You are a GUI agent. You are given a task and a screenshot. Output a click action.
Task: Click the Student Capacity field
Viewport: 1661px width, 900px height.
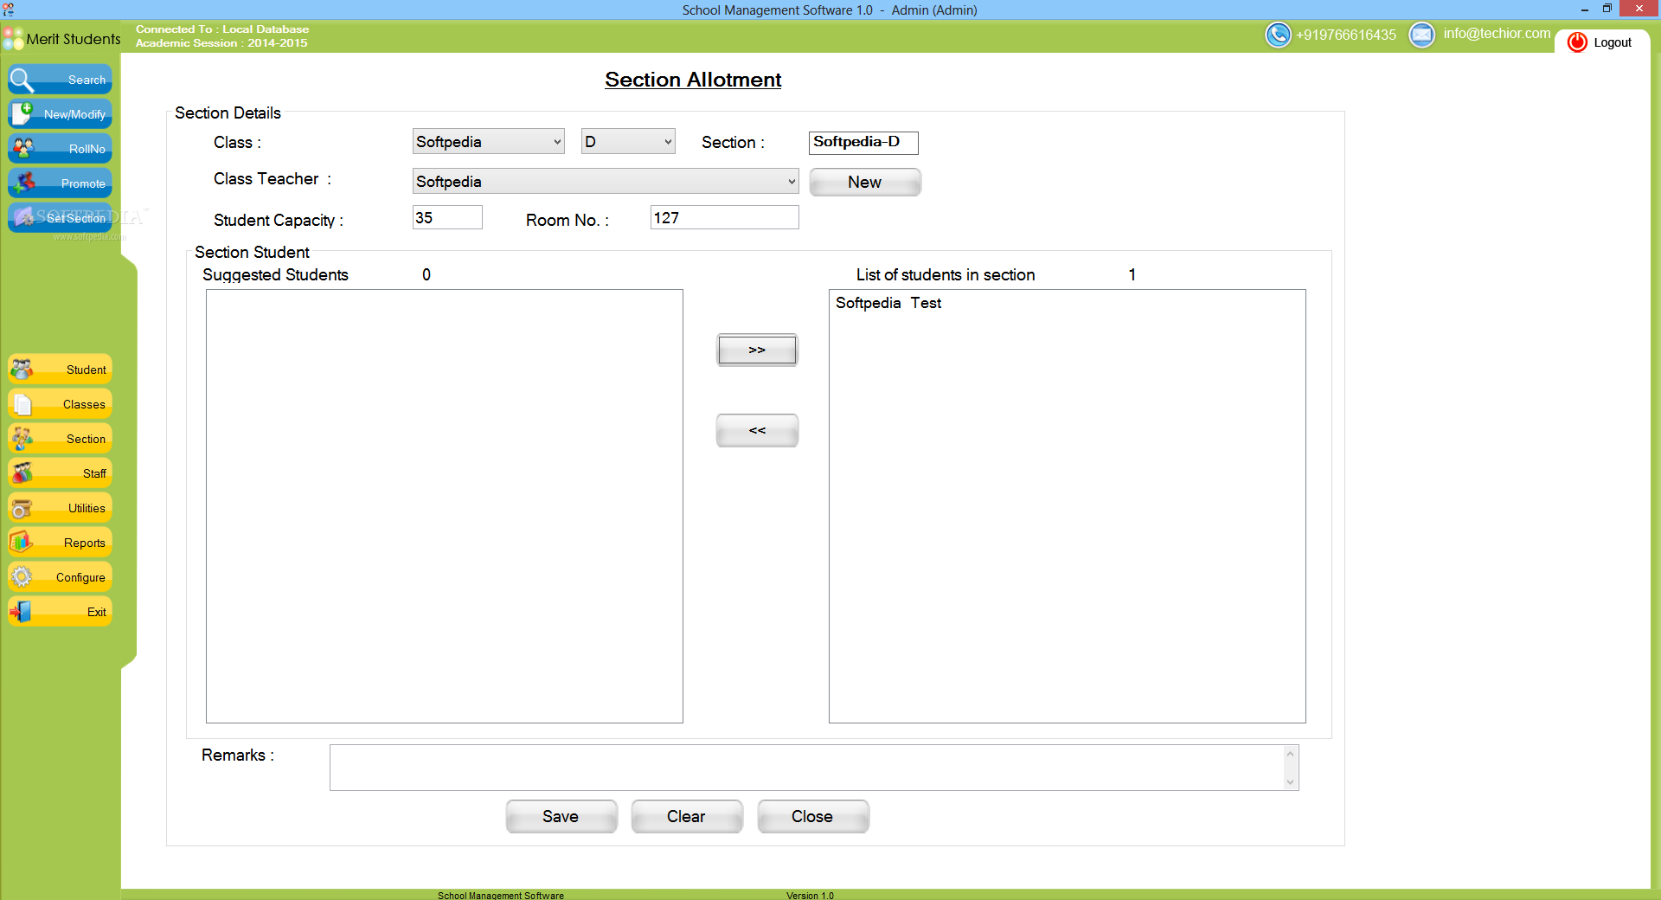pyautogui.click(x=447, y=217)
